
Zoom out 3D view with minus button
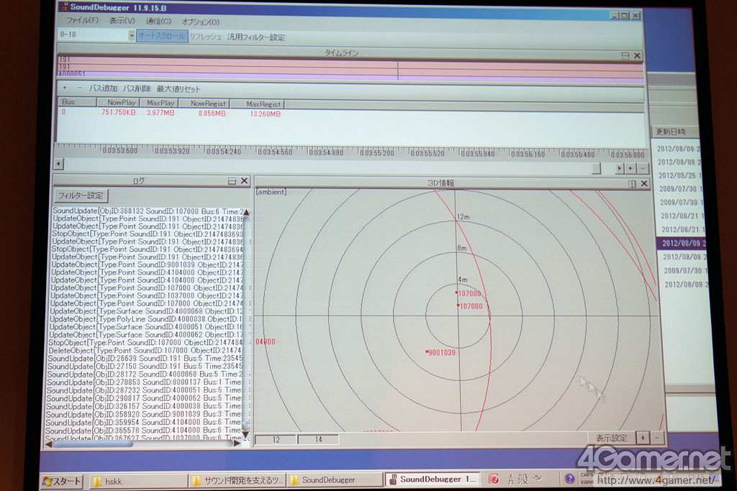coord(656,438)
